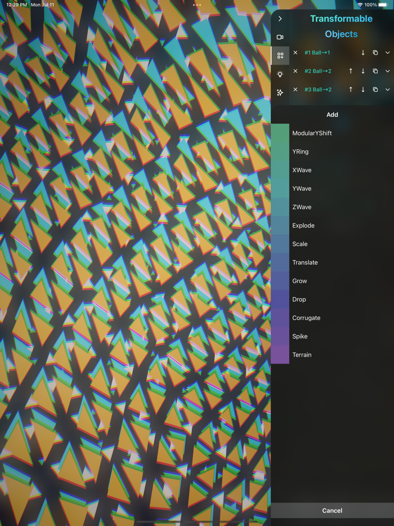Tap the 12:29 PM clock
Viewport: 394px width, 526px height.
(x=16, y=5)
